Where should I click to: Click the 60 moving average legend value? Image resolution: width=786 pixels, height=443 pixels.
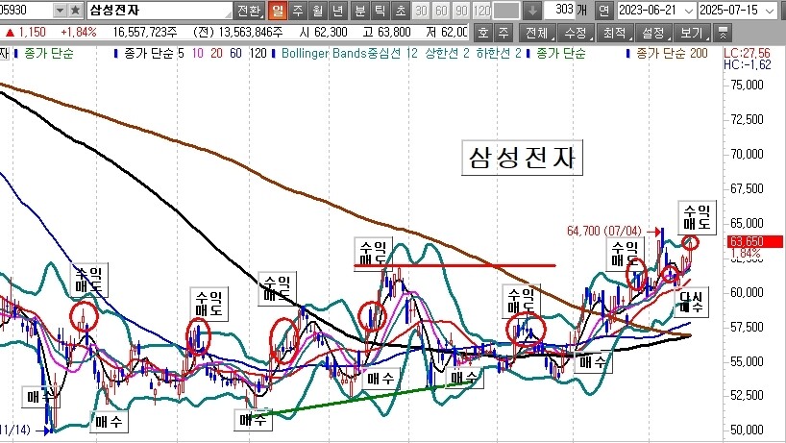pos(235,53)
